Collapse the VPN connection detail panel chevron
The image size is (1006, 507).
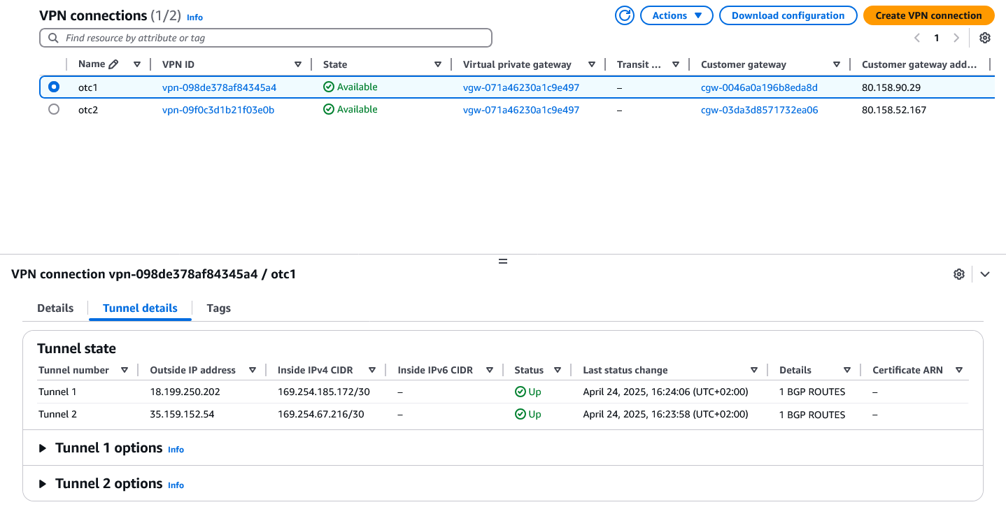click(985, 274)
